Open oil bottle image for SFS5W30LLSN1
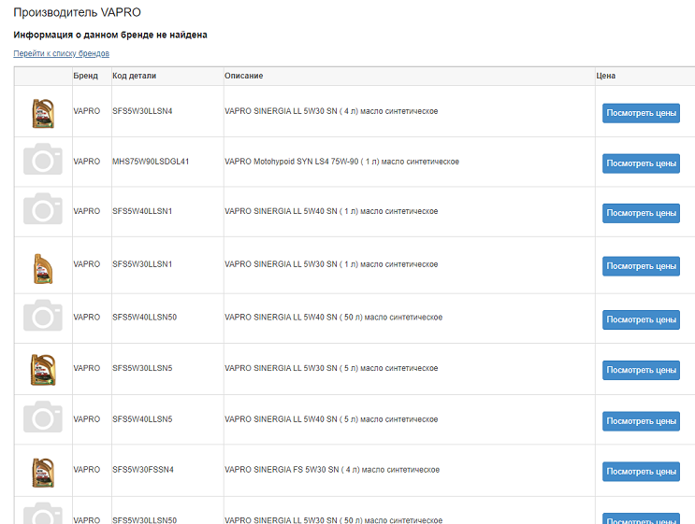Image resolution: width=695 pixels, height=524 pixels. tap(43, 268)
